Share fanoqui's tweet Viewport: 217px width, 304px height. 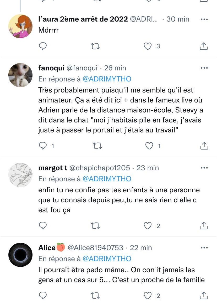[204, 146]
